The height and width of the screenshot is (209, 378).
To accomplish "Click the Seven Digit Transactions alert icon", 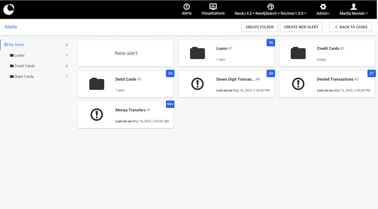I will 198,84.
